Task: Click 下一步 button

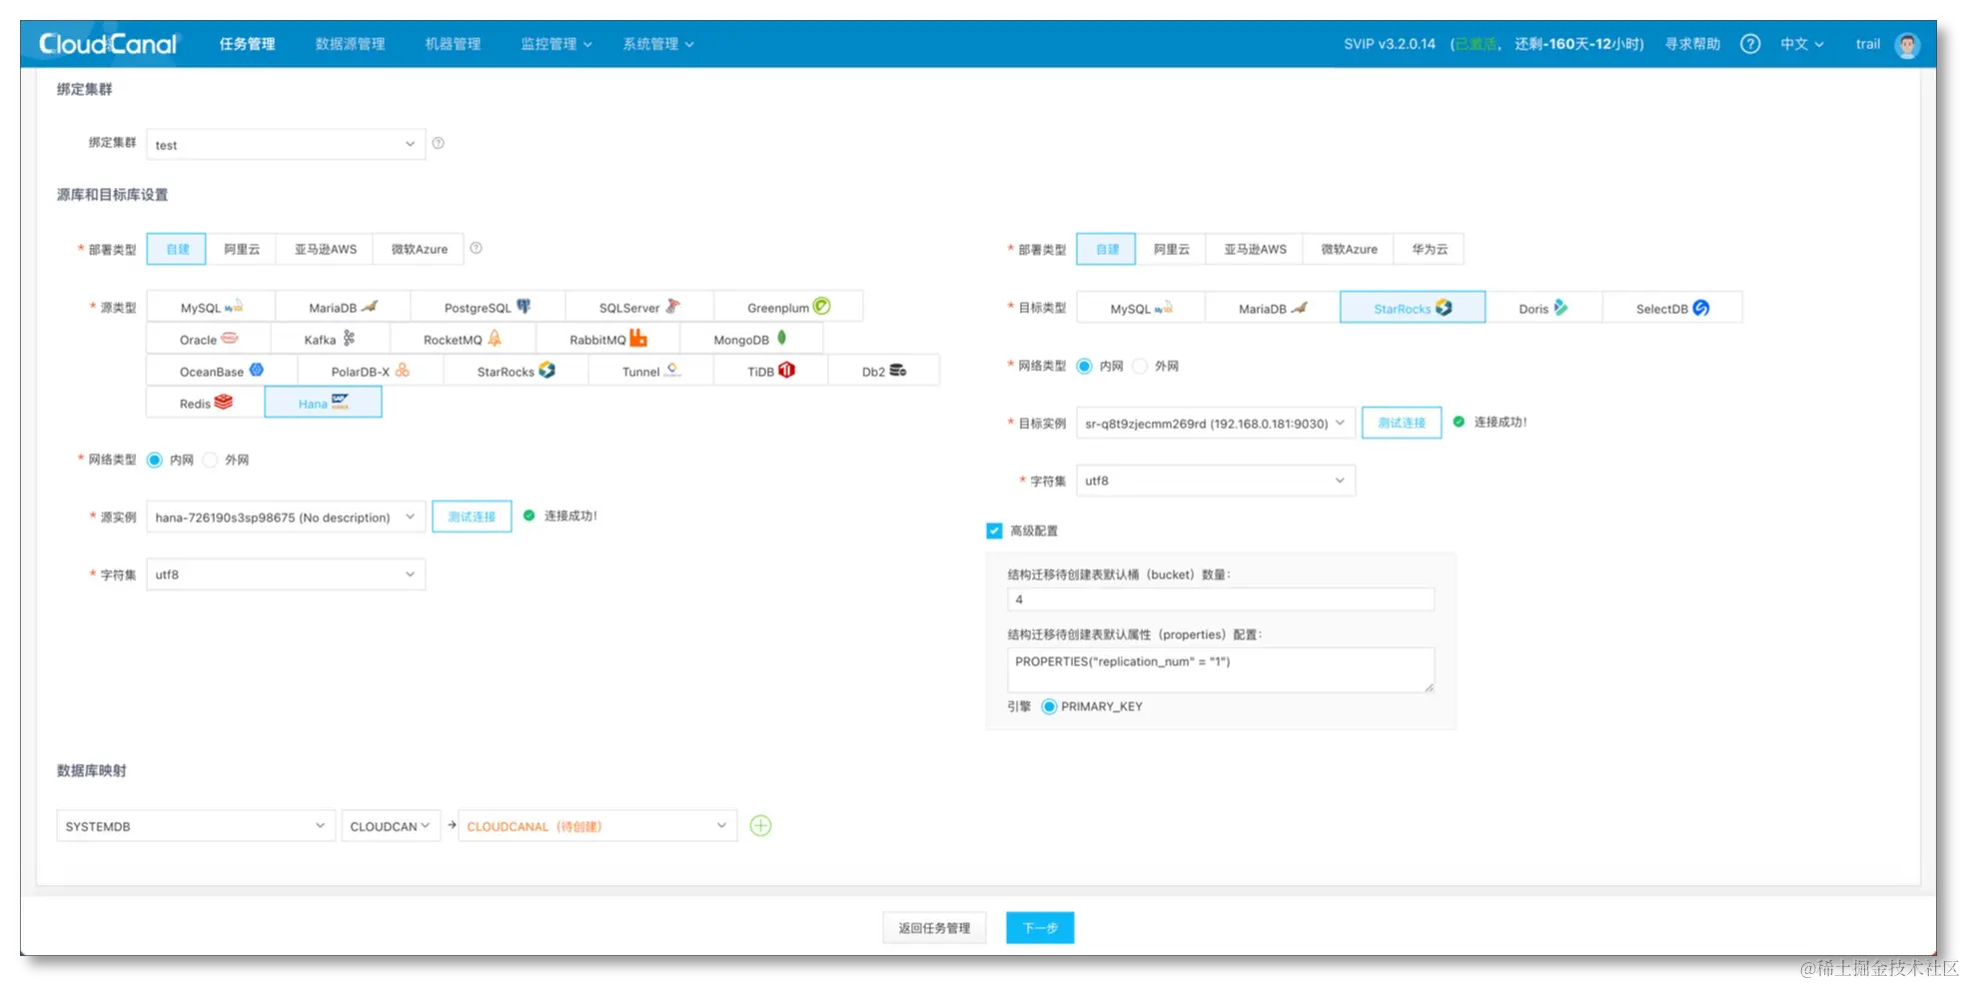Action: coord(1040,928)
